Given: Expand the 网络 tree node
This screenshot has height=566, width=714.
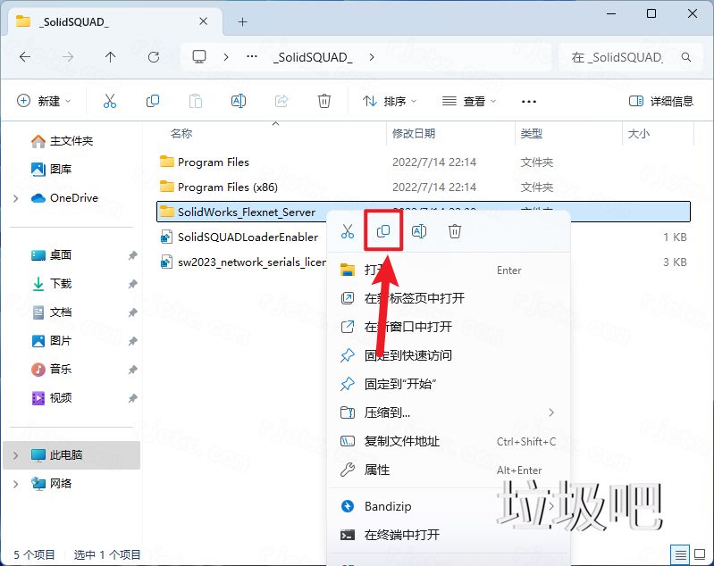Looking at the screenshot, I should [x=16, y=484].
